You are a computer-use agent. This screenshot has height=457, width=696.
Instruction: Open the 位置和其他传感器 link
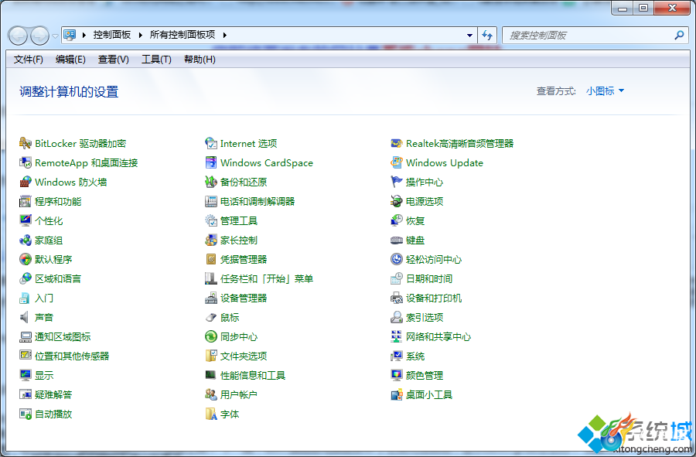(72, 356)
